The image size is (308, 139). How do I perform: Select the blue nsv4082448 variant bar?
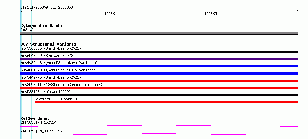coord(159,66)
